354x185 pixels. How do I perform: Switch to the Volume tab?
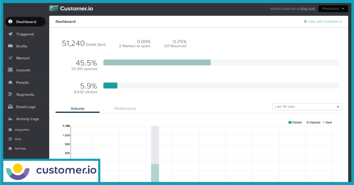(78, 108)
